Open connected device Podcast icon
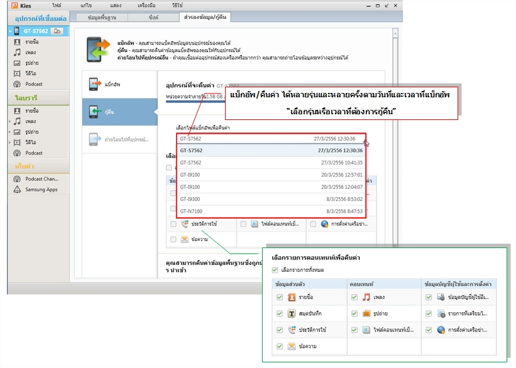This screenshot has height=368, width=516. click(x=17, y=84)
